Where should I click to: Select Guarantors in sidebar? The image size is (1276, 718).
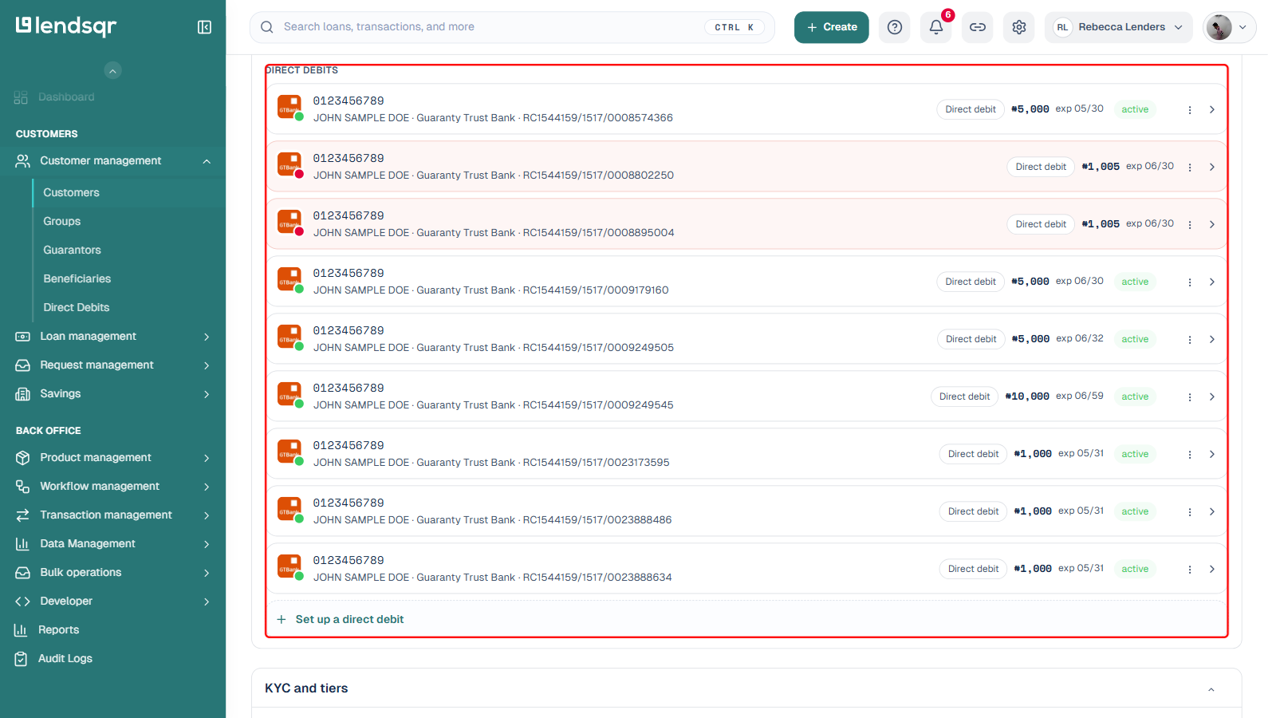tap(72, 250)
